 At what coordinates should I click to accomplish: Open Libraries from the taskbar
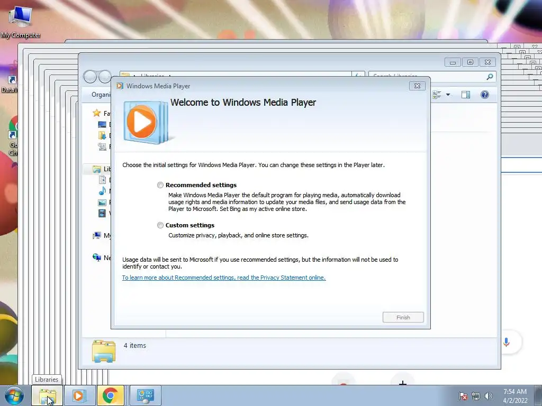point(47,395)
